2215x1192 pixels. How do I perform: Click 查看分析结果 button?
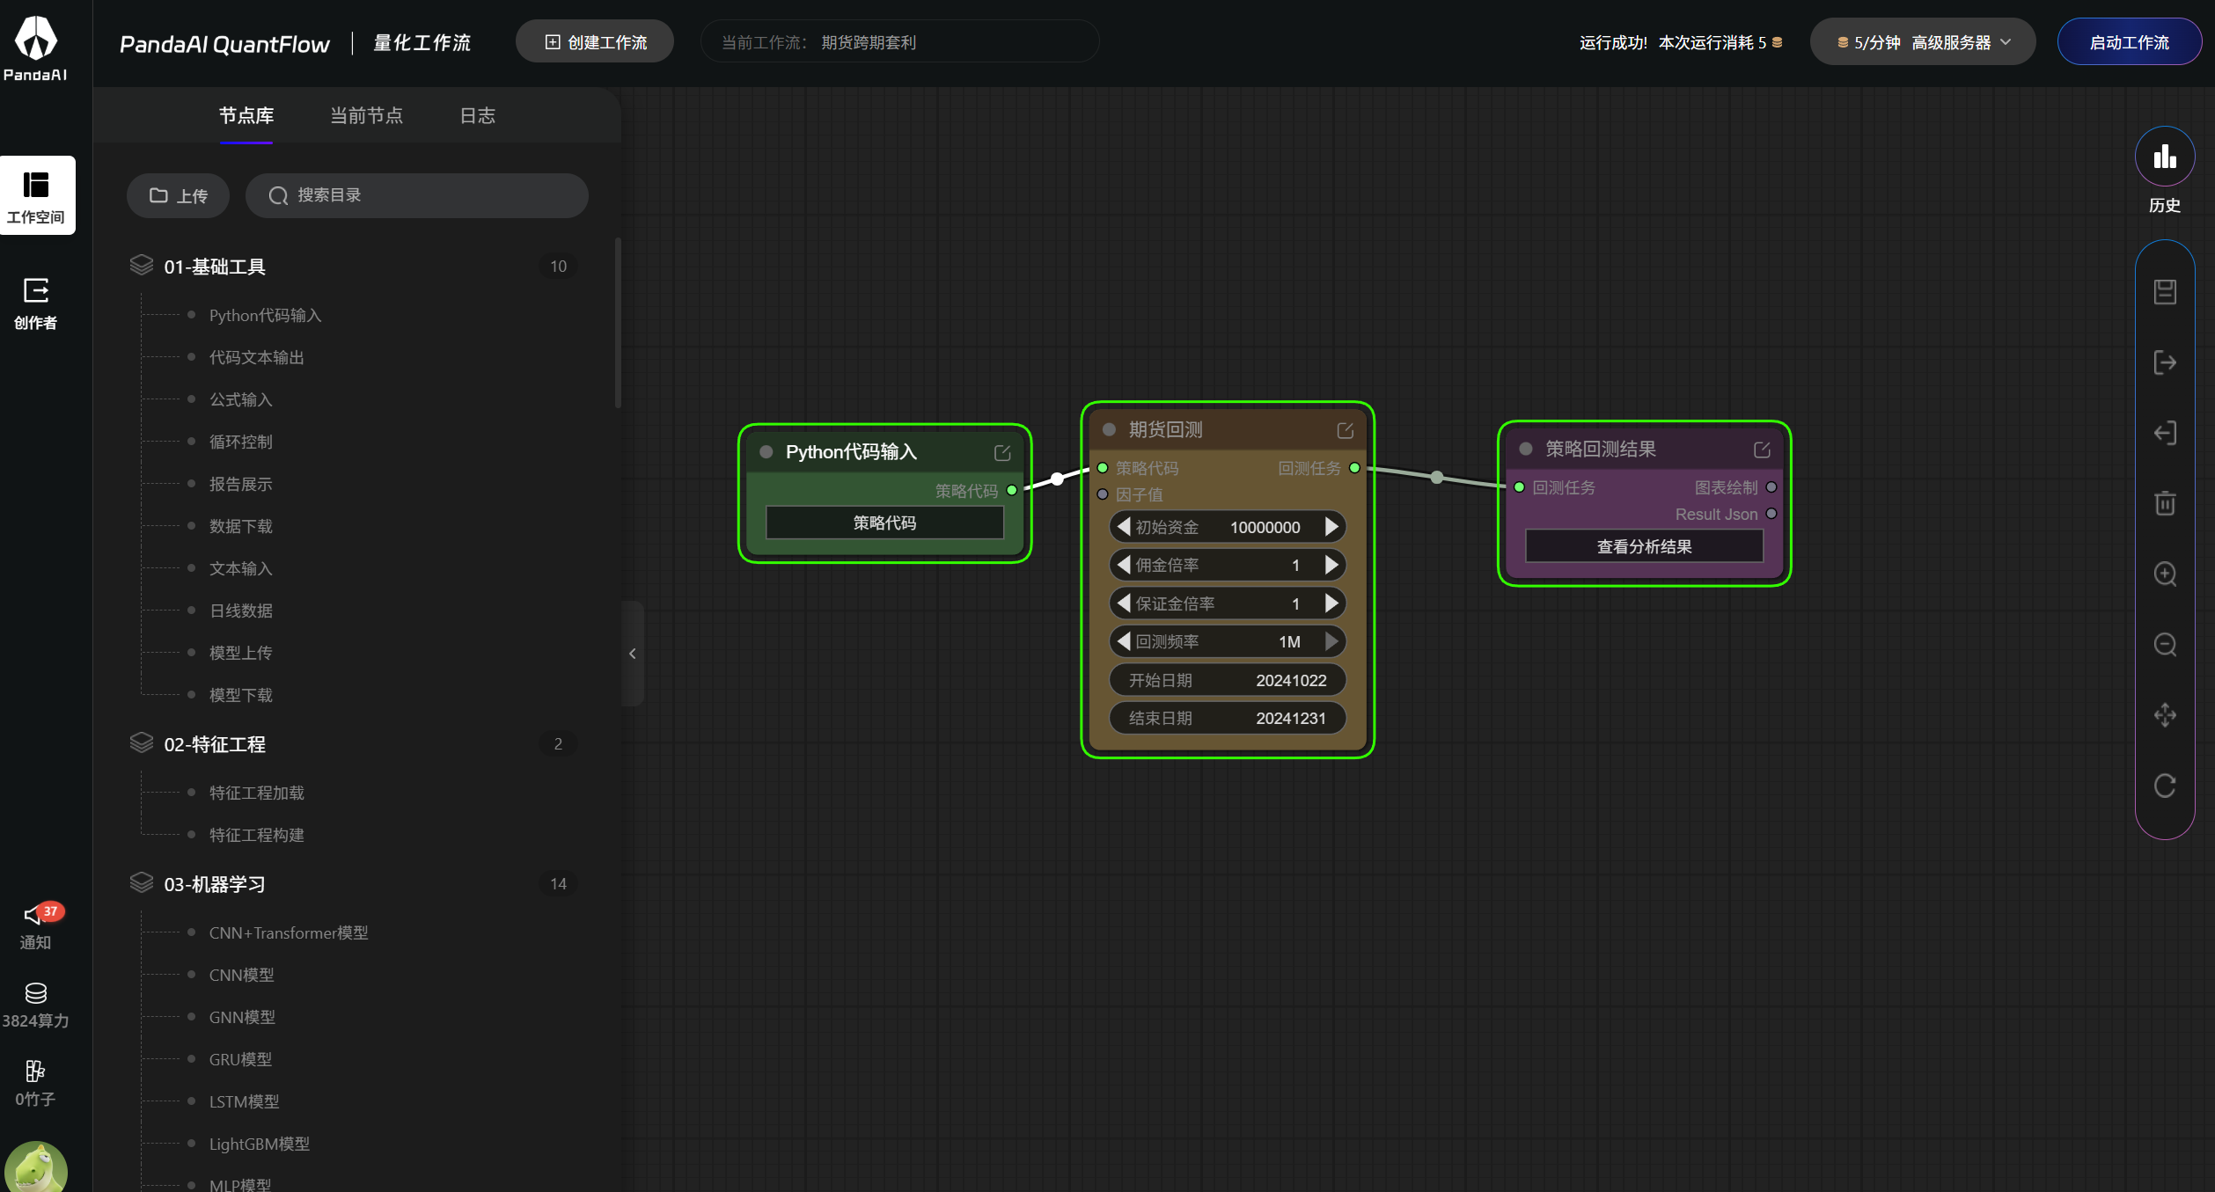(1644, 547)
